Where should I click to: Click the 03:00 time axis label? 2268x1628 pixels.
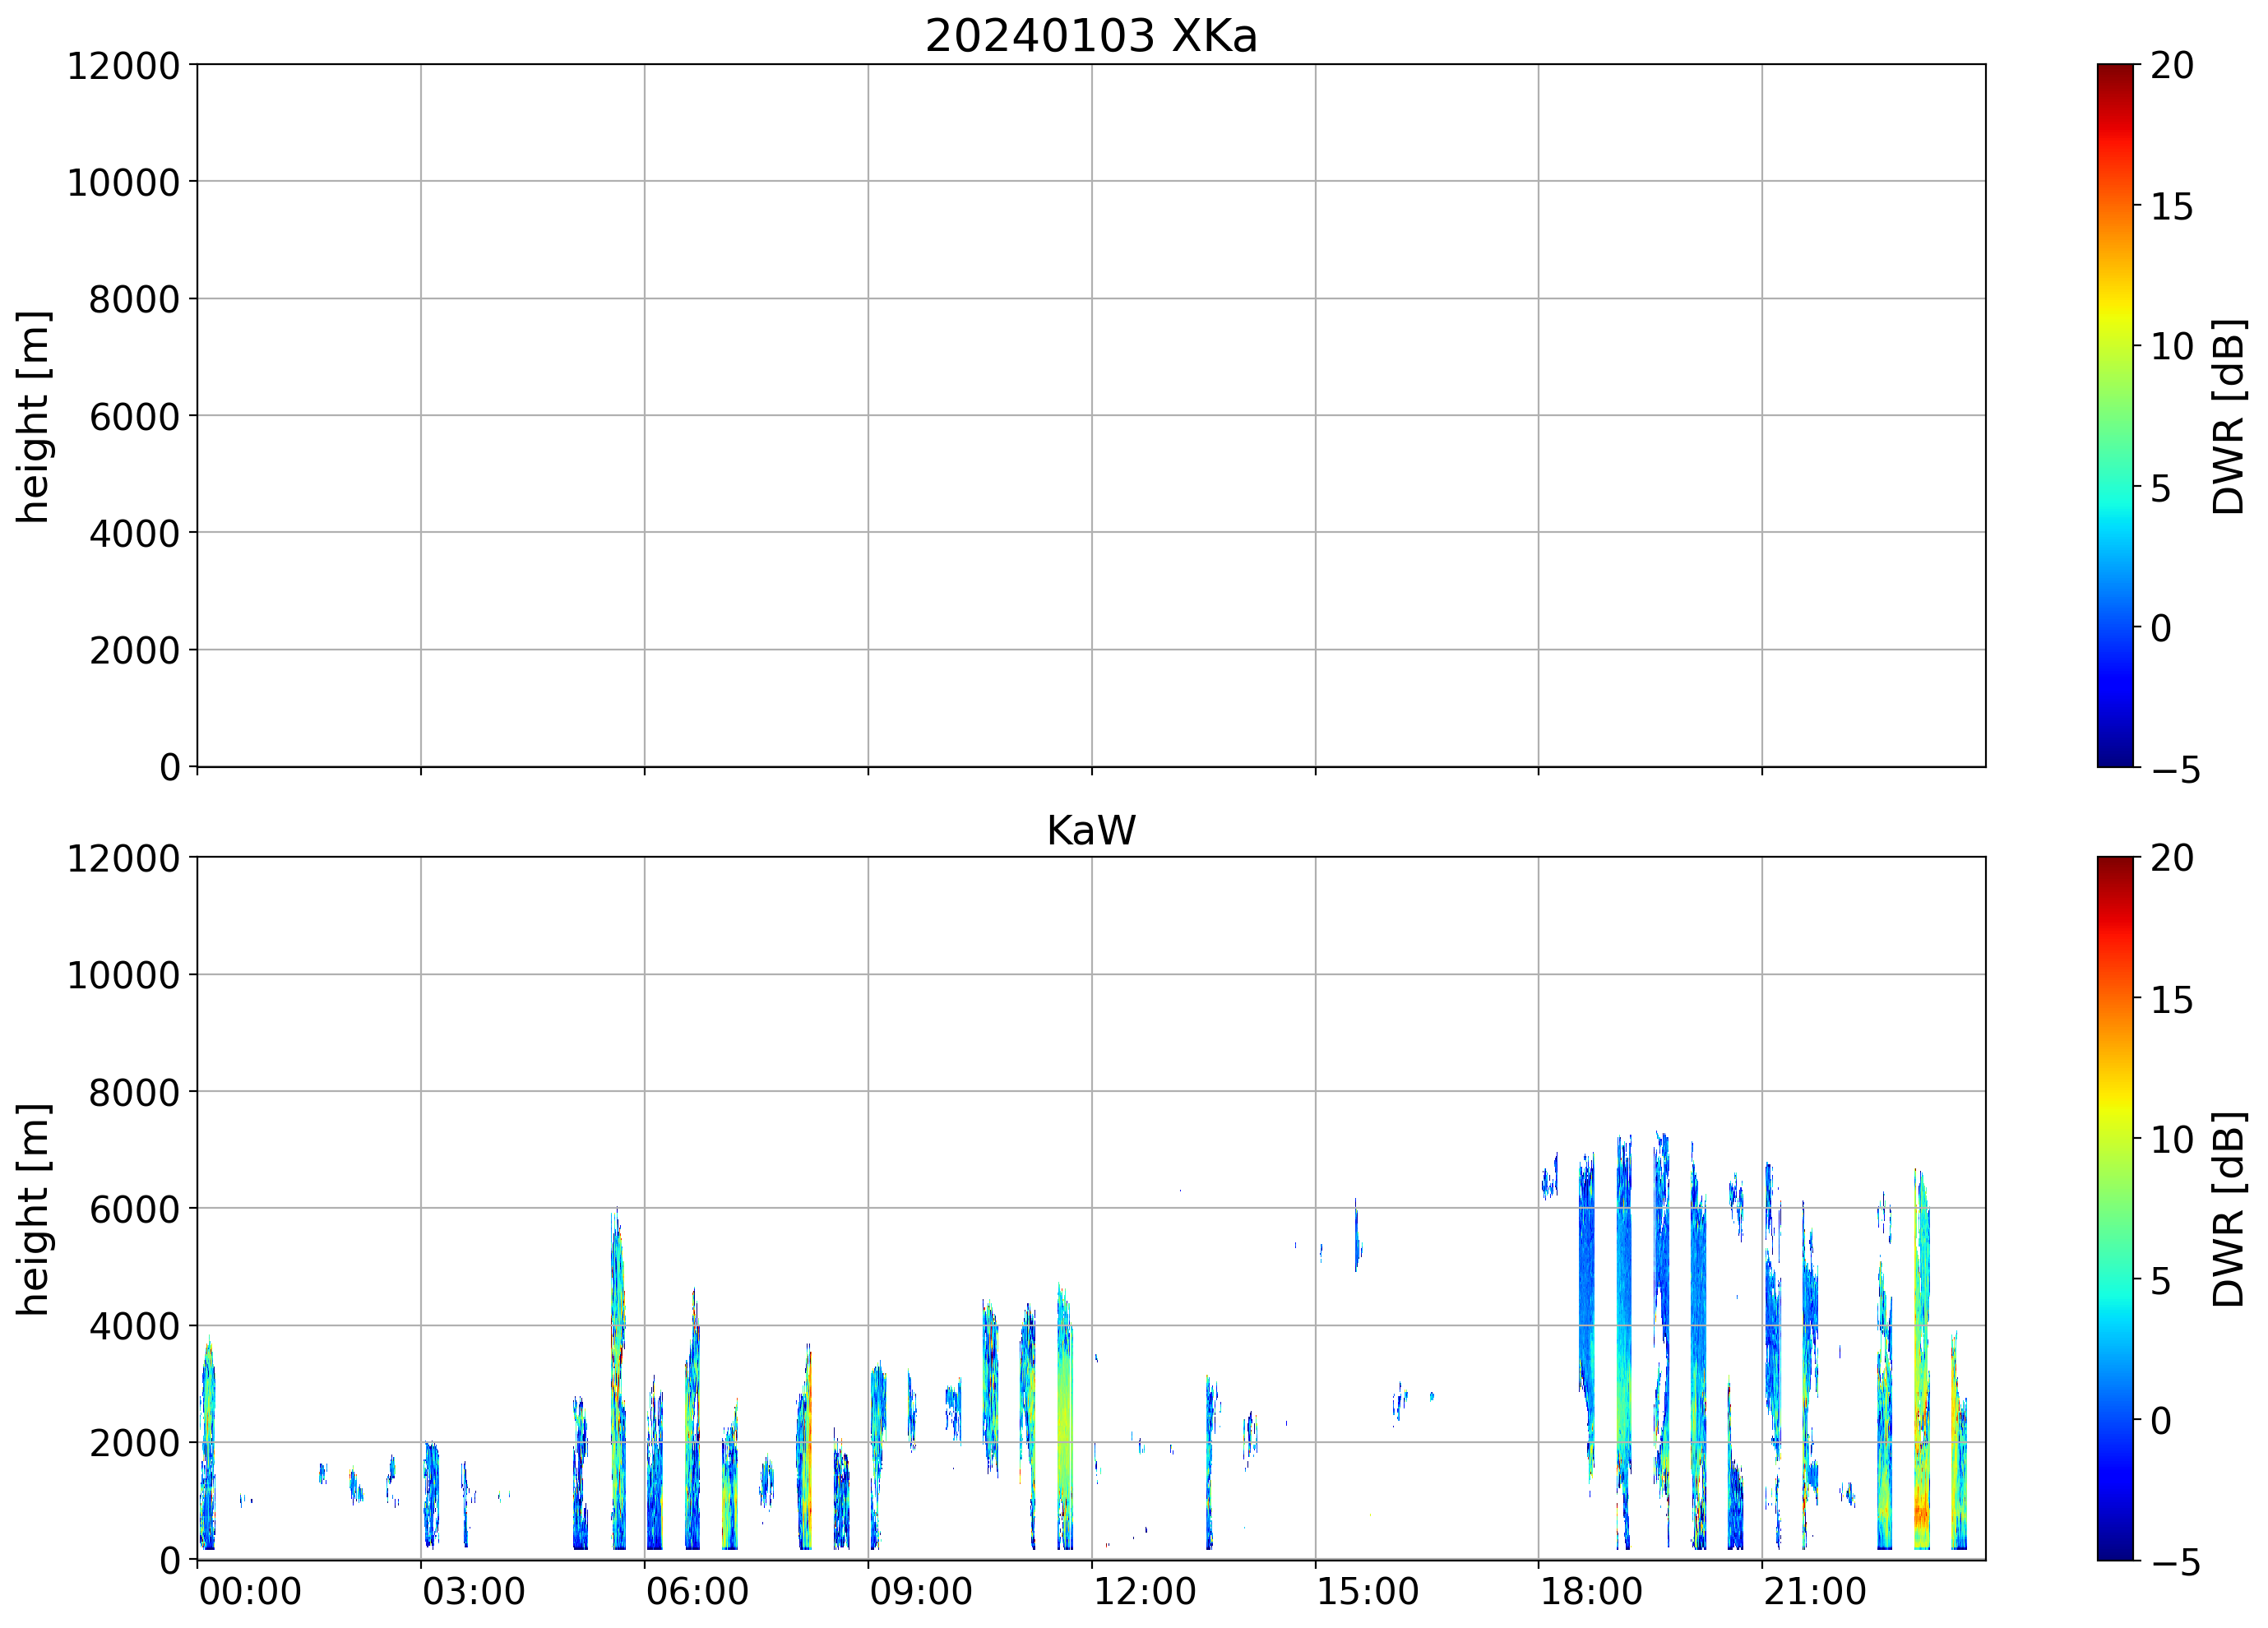point(473,1591)
